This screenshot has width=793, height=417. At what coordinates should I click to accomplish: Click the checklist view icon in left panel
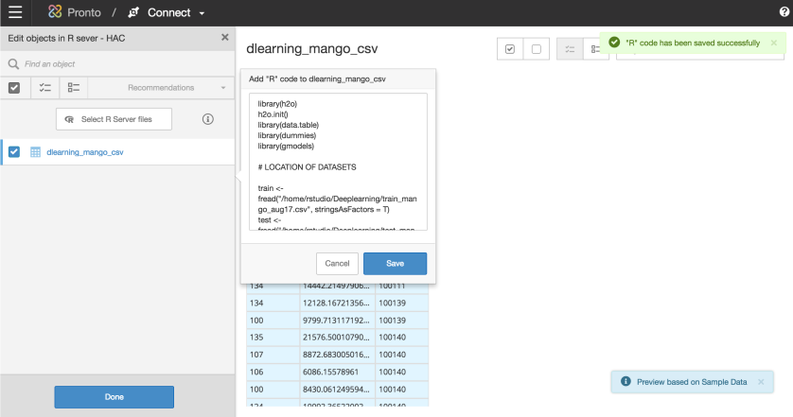44,88
